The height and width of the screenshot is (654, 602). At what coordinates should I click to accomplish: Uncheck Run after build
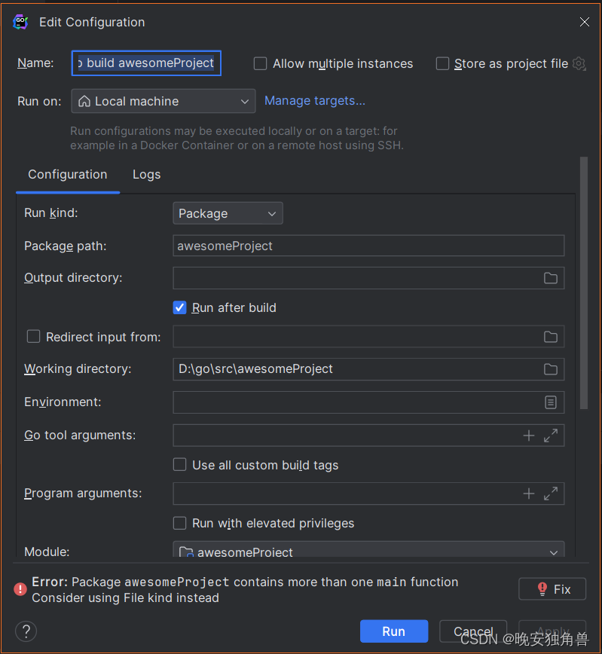click(179, 307)
